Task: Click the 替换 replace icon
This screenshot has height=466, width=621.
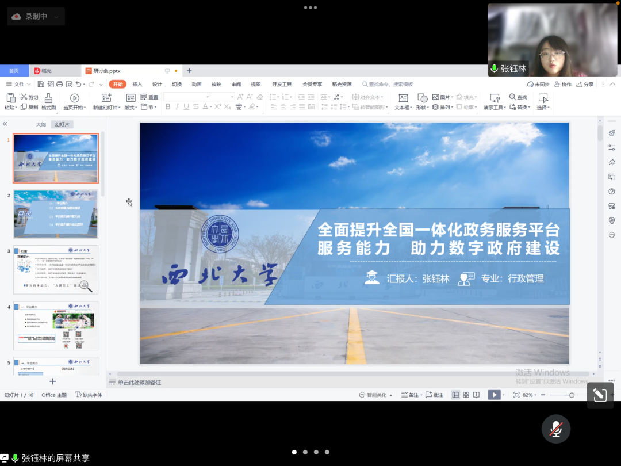Action: [520, 106]
